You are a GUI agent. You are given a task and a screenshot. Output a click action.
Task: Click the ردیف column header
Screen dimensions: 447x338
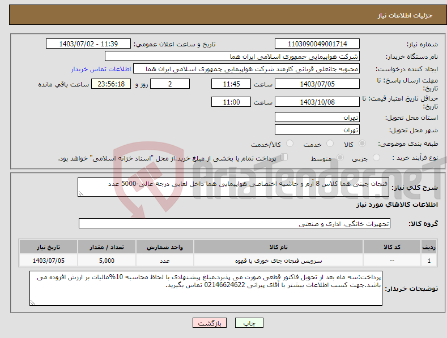429,247
